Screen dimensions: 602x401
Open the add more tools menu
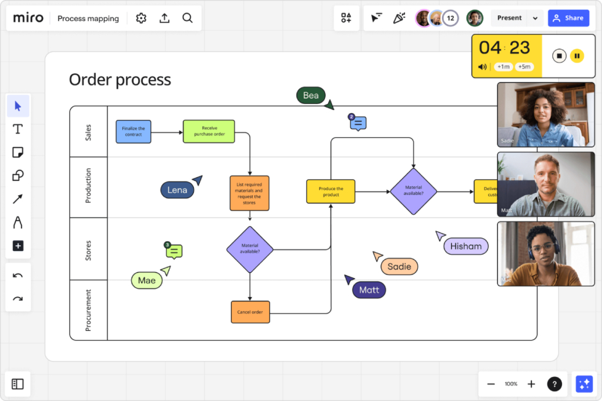(x=18, y=245)
